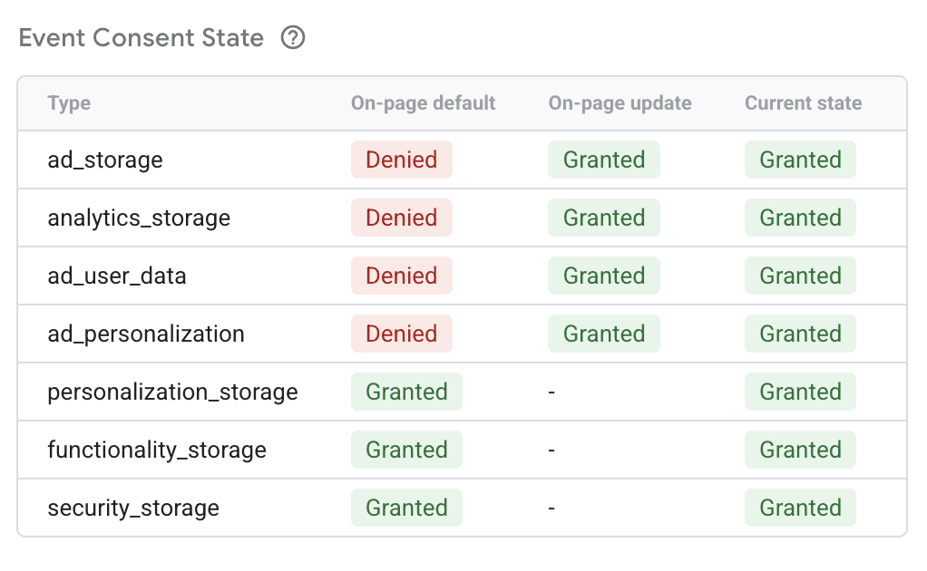The image size is (927, 571).
Task: Click the Granted default badge for personalization_storage
Action: [406, 392]
